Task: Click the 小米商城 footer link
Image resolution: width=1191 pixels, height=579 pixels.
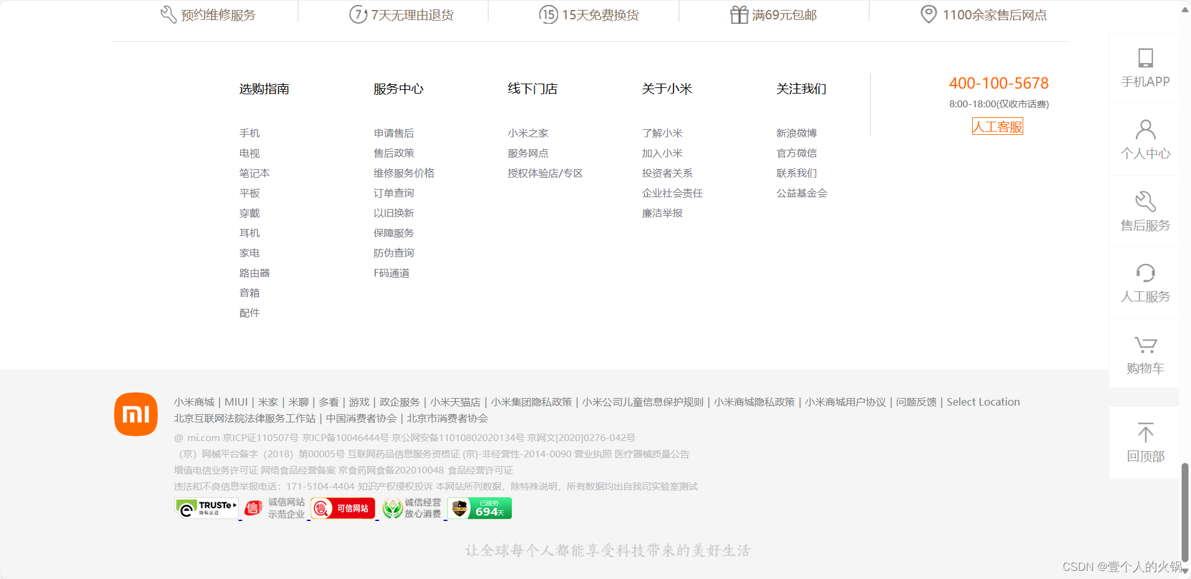Action: [194, 402]
